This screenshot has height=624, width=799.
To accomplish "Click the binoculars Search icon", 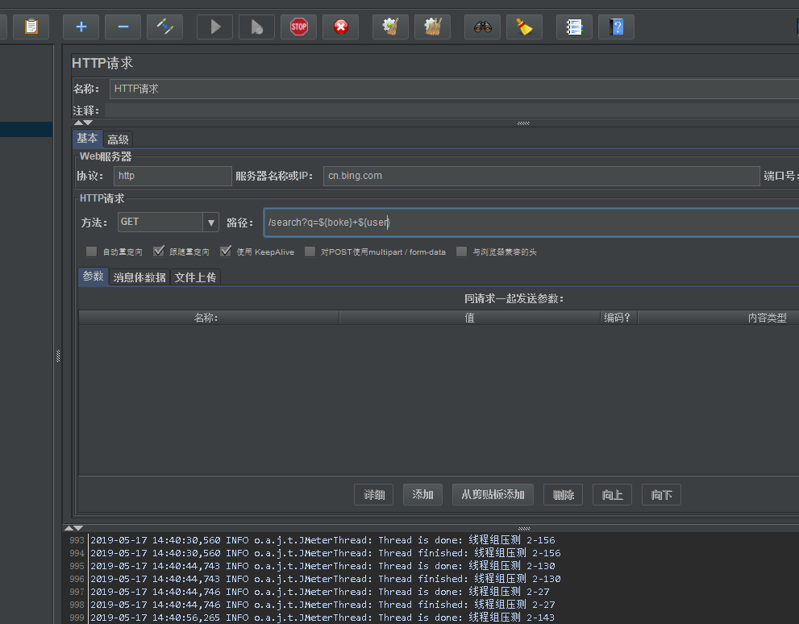I will coord(482,27).
